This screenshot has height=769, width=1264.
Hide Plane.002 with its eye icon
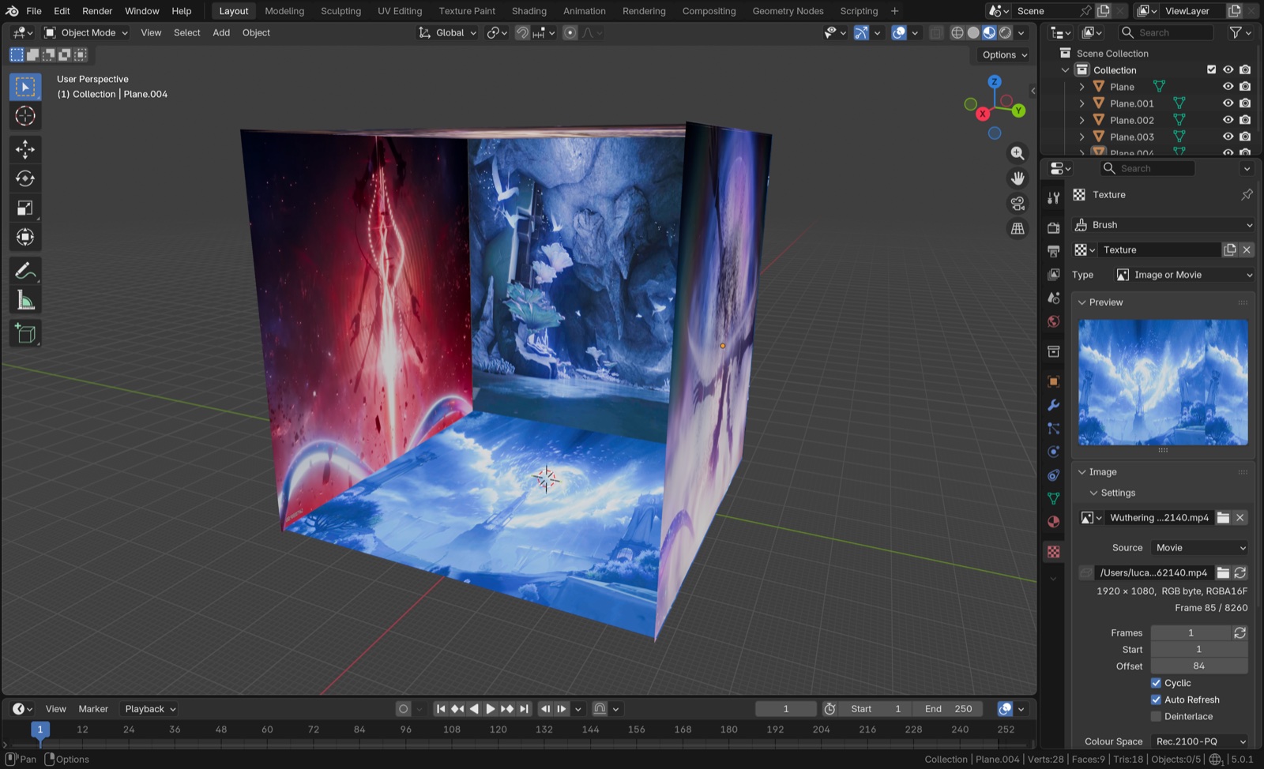(x=1228, y=120)
